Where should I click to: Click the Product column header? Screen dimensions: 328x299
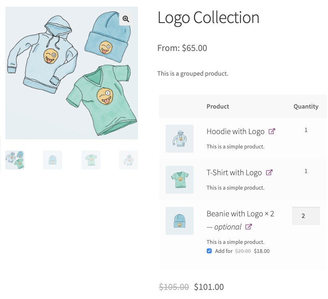click(218, 107)
